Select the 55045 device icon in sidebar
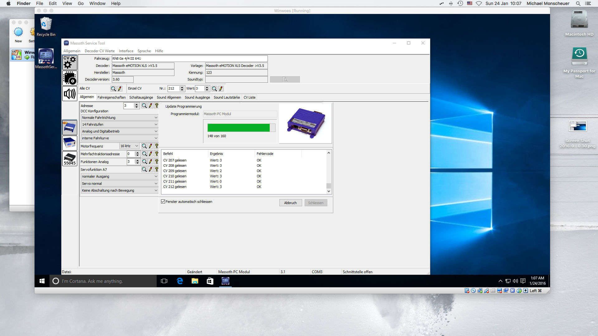 click(x=70, y=159)
